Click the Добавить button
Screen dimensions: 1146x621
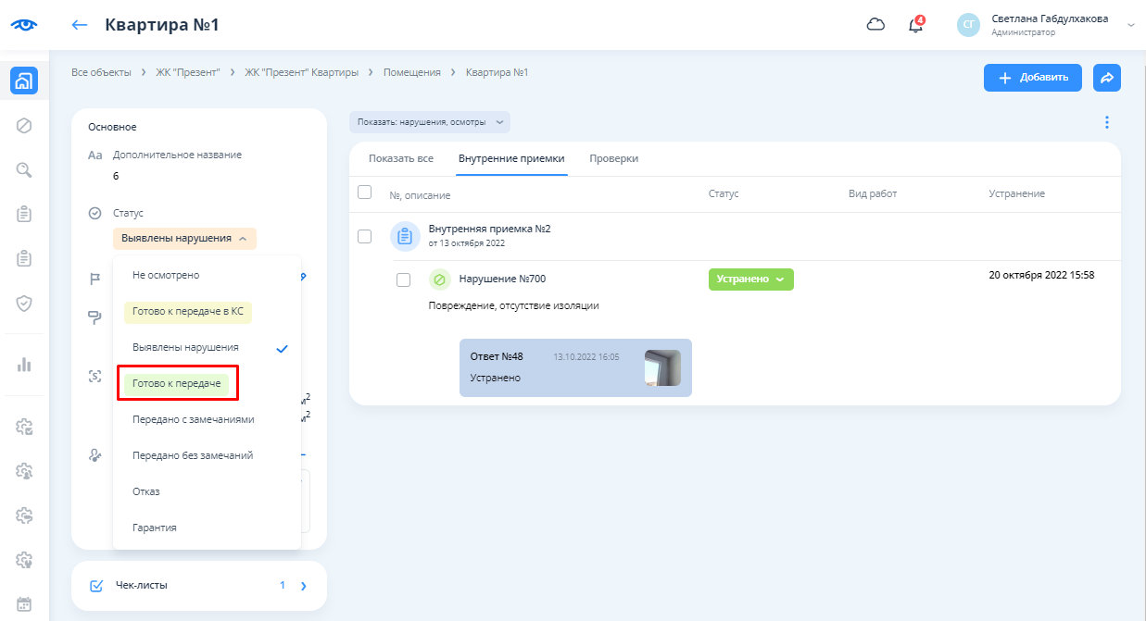(x=1033, y=78)
